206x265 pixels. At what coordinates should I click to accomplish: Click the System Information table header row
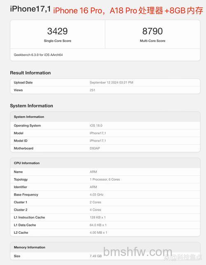click(105, 117)
